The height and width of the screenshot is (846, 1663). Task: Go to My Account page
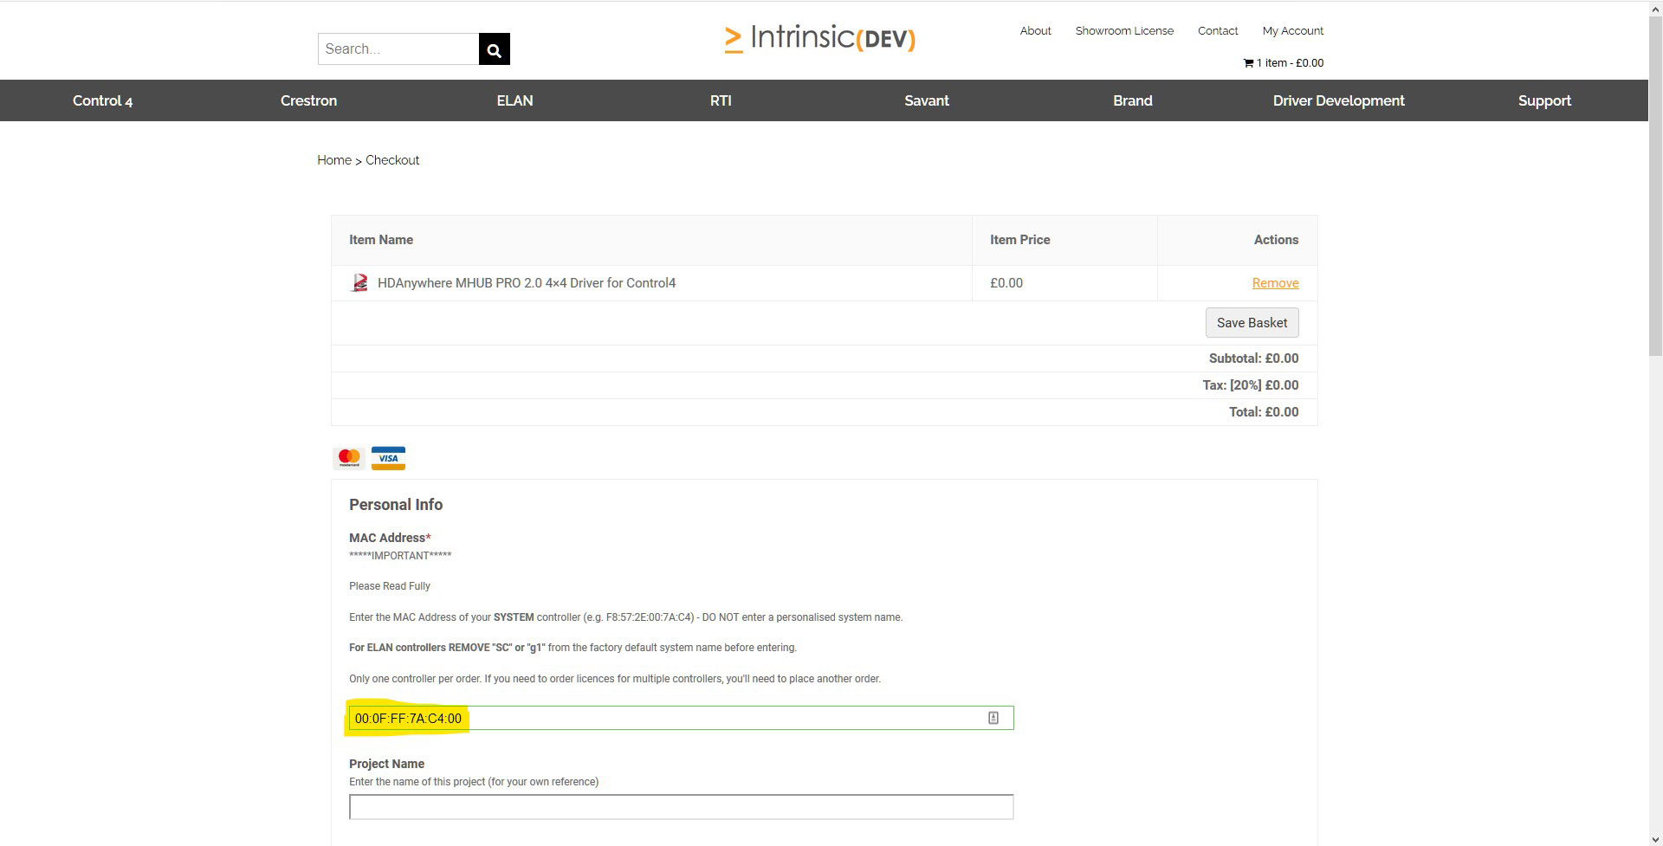point(1292,30)
